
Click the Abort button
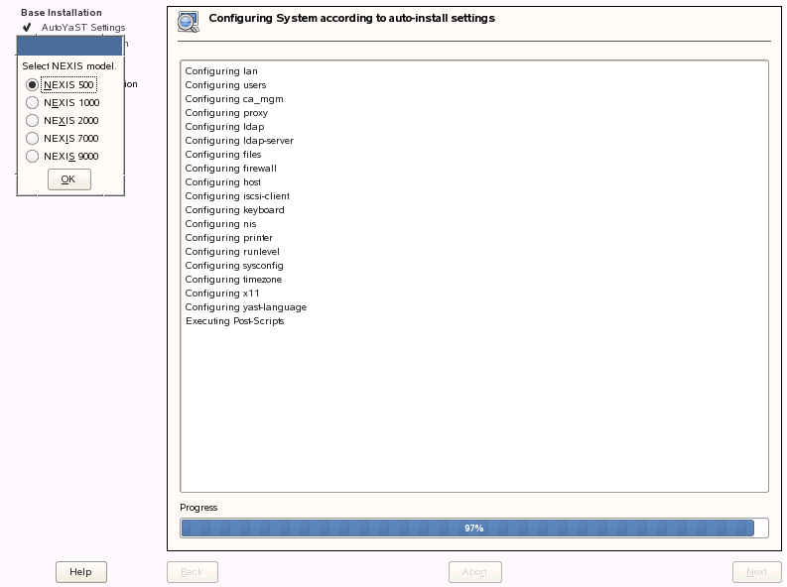coord(474,572)
